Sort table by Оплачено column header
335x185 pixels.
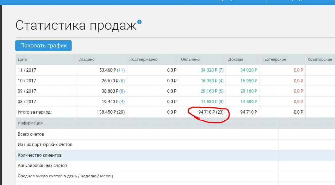[x=190, y=59]
